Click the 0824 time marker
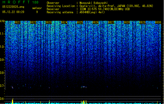This screenshot has width=164, height=104. coord(64,22)
